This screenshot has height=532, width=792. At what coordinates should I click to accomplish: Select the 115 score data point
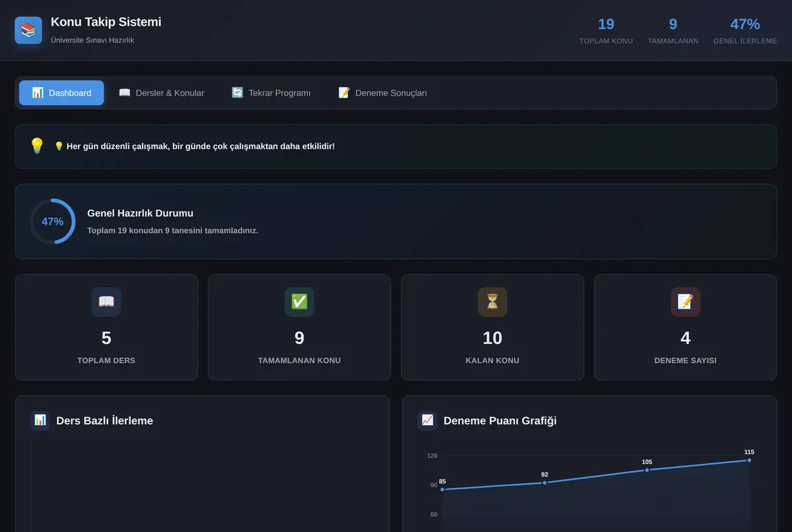click(x=749, y=460)
